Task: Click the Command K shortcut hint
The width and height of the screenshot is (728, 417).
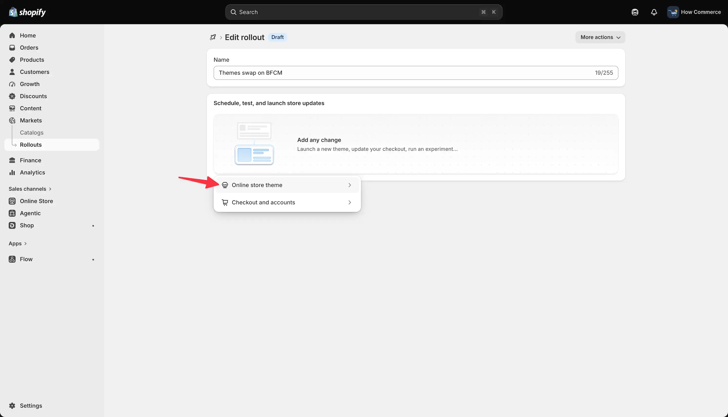Action: pos(489,12)
